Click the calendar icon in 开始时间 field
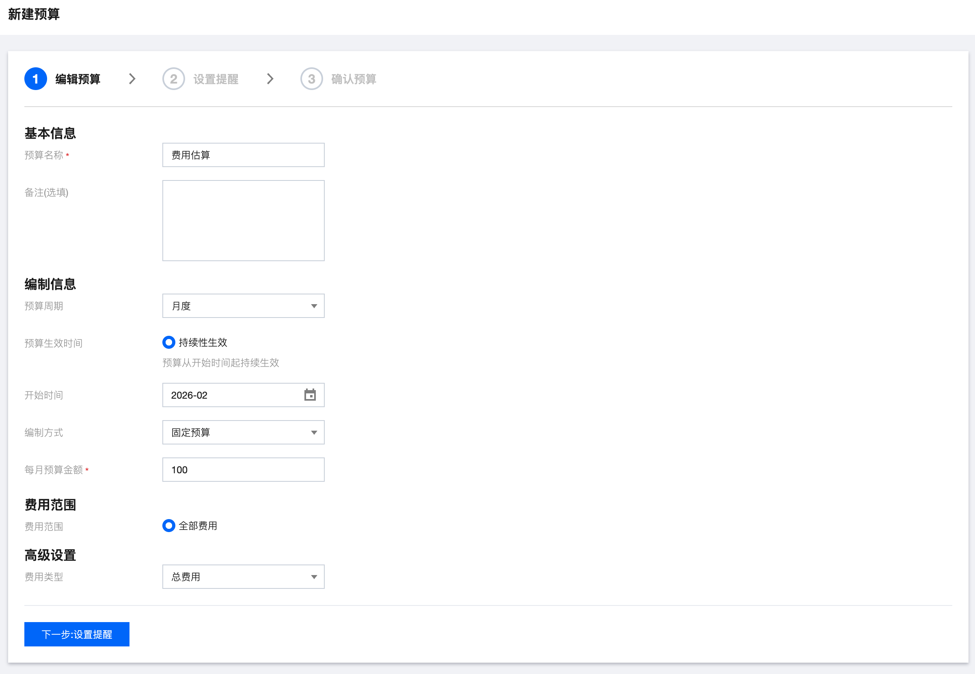Image resolution: width=975 pixels, height=674 pixels. point(310,395)
